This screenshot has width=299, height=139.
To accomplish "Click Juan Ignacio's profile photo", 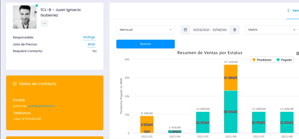I will tap(25, 17).
